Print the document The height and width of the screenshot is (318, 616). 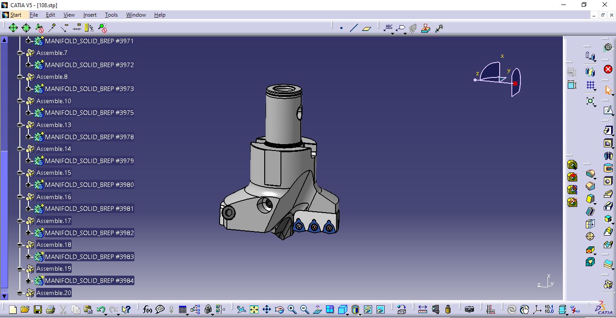(51, 309)
